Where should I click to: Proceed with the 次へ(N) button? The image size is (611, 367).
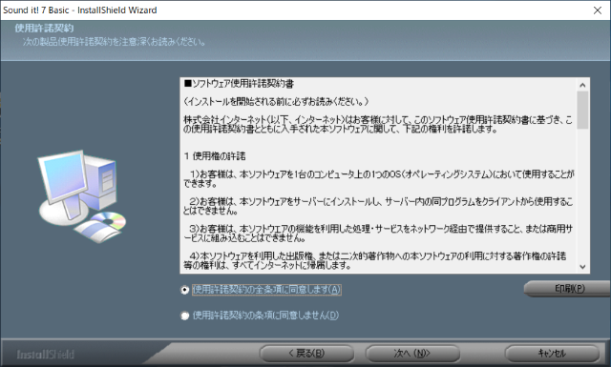(412, 354)
